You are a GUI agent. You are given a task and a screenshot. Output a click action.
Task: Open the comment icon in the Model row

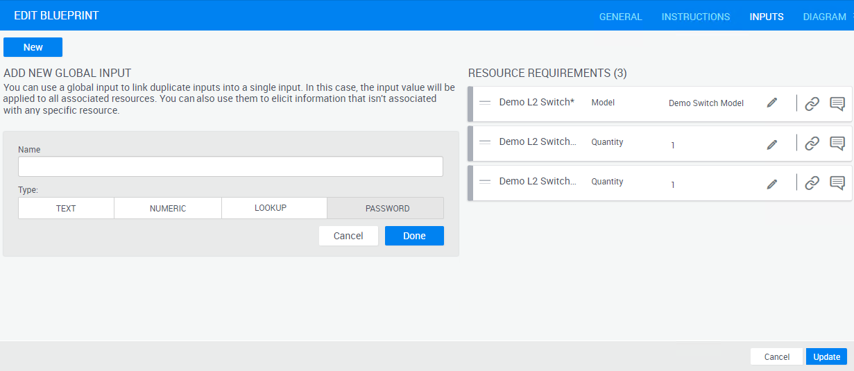(x=837, y=103)
